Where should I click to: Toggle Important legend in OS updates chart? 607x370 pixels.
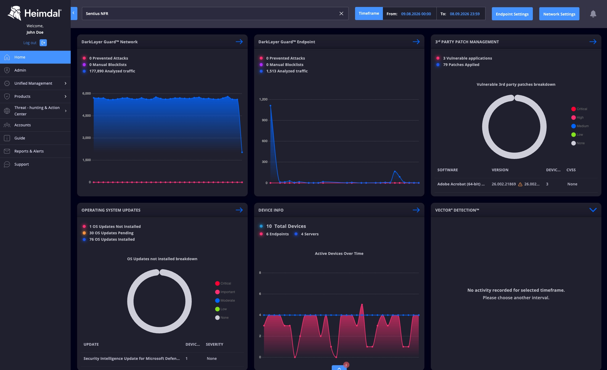pyautogui.click(x=225, y=292)
